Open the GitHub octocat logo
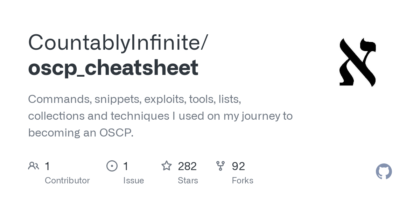 (x=384, y=171)
